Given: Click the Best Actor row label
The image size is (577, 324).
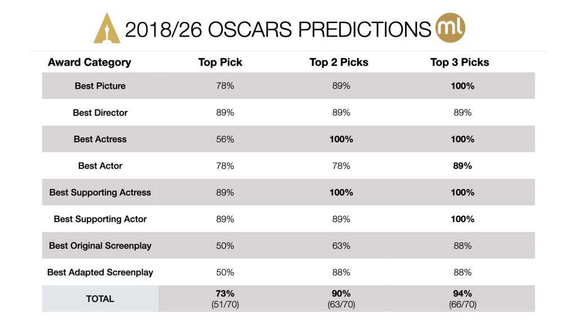Looking at the screenshot, I should pyautogui.click(x=100, y=166).
